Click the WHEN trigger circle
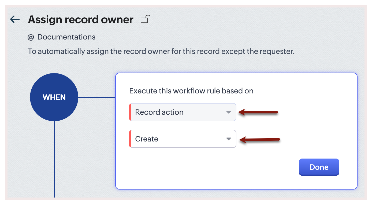Viewport: 372px width, 205px height. pos(54,97)
